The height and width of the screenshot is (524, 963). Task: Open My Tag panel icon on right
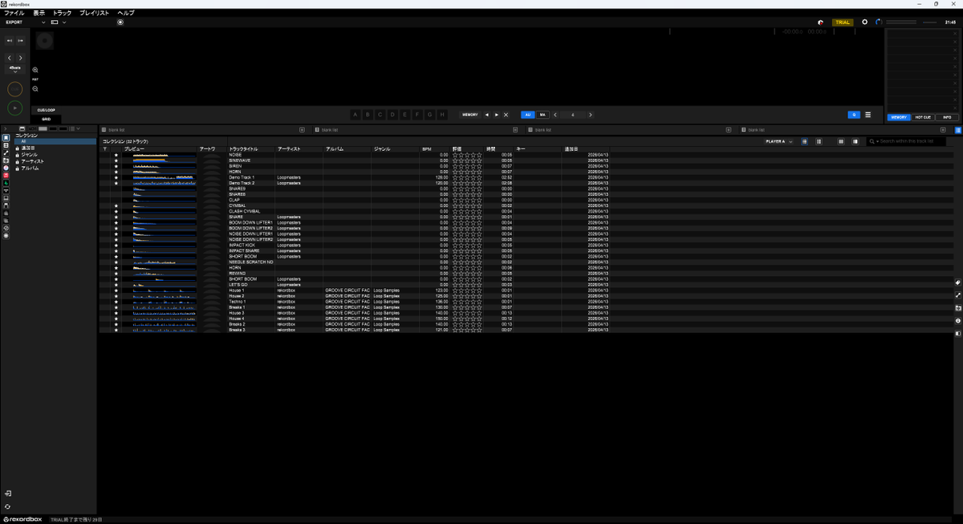[958, 282]
